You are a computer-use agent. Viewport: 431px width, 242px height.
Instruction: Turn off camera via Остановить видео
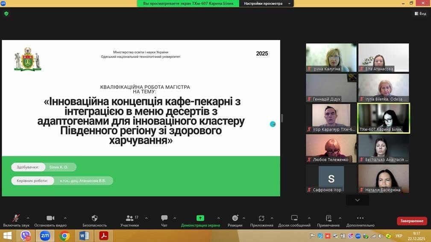50,219
